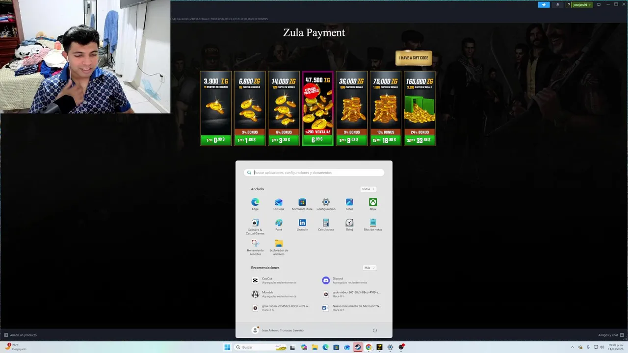The height and width of the screenshot is (353, 628).
Task: Open the volume icon in system tray
Action: 602,347
